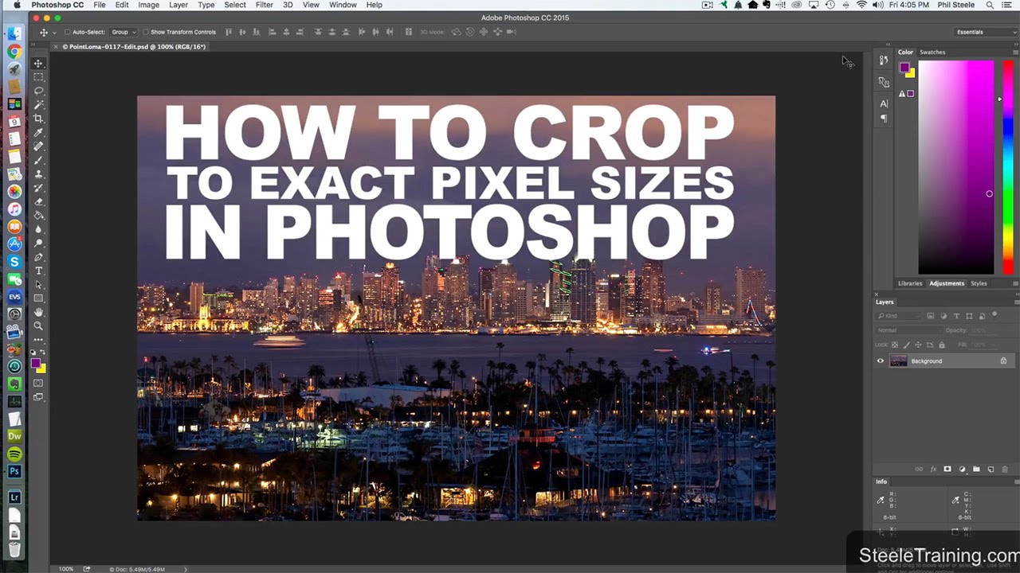Select the Hand tool
Viewport: 1020px width, 573px height.
pyautogui.click(x=38, y=312)
